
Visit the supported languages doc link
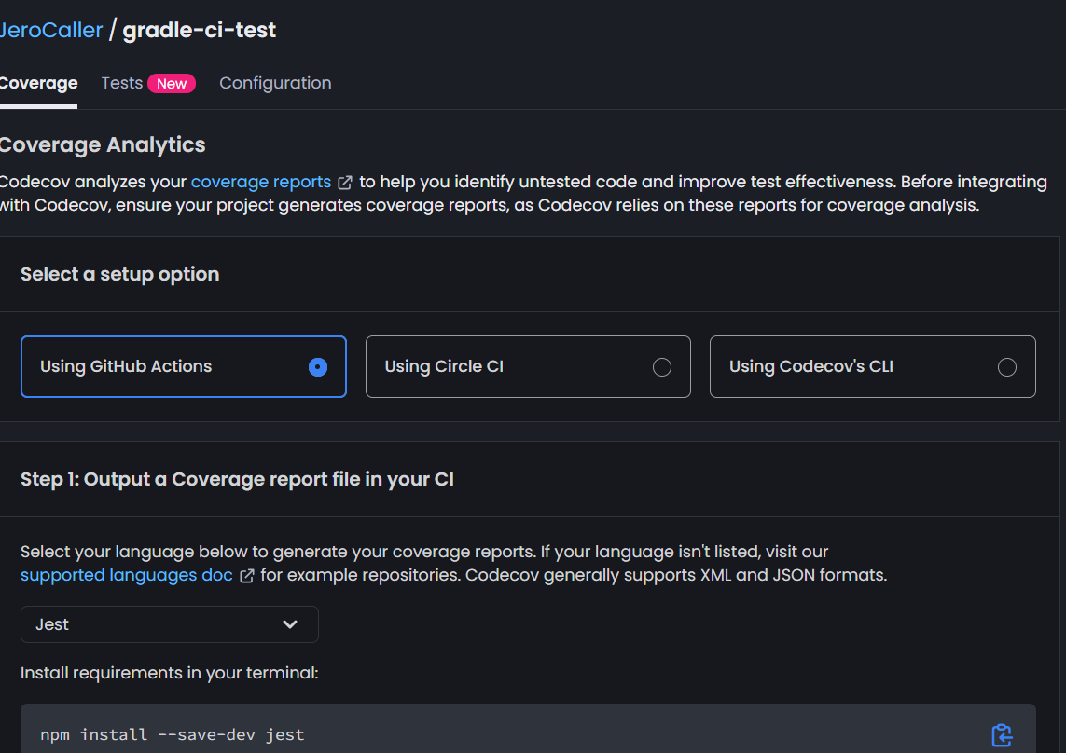click(126, 575)
